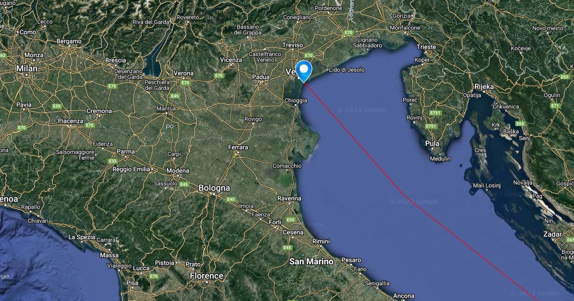Click the E35 road shield near Pavia
This screenshot has width=574, height=301.
tap(57, 106)
